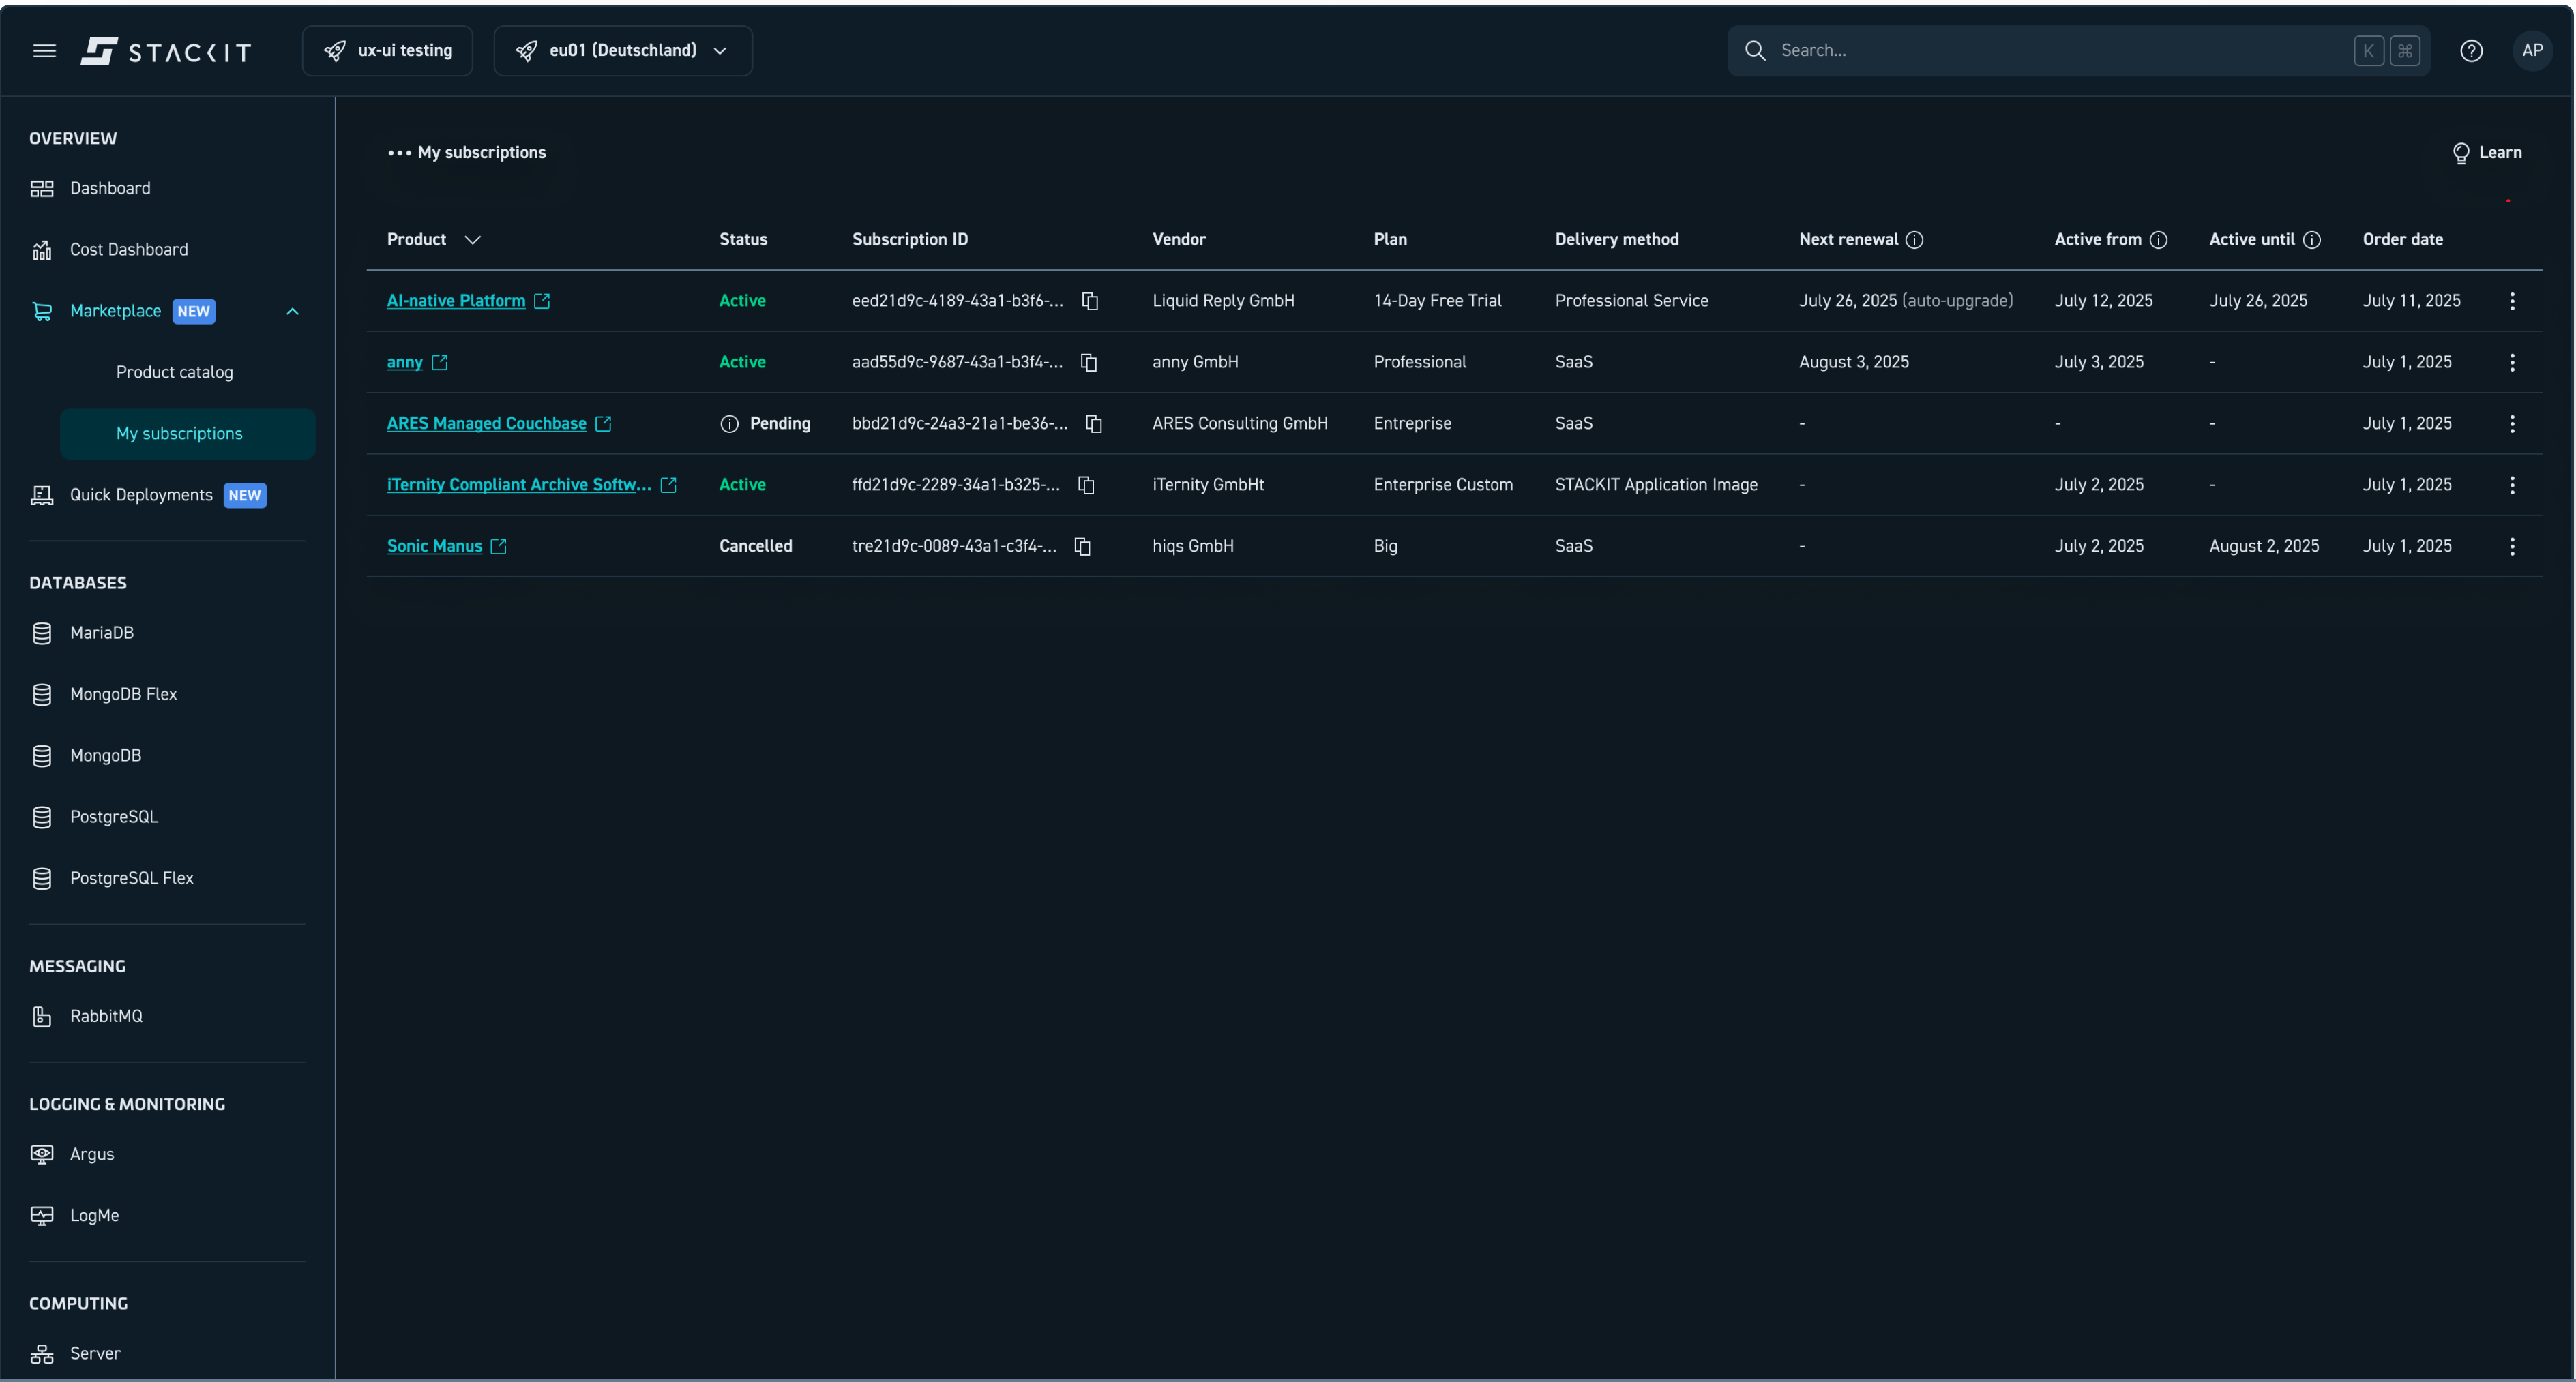Open the navigation hamburger menu

coord(44,50)
